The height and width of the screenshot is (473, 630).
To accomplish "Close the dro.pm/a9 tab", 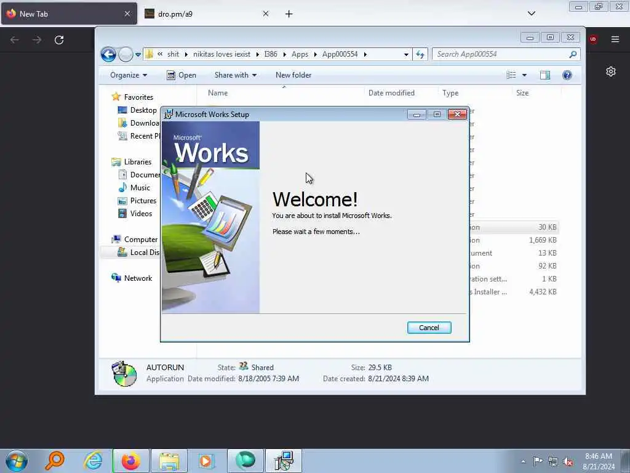I will tap(266, 14).
